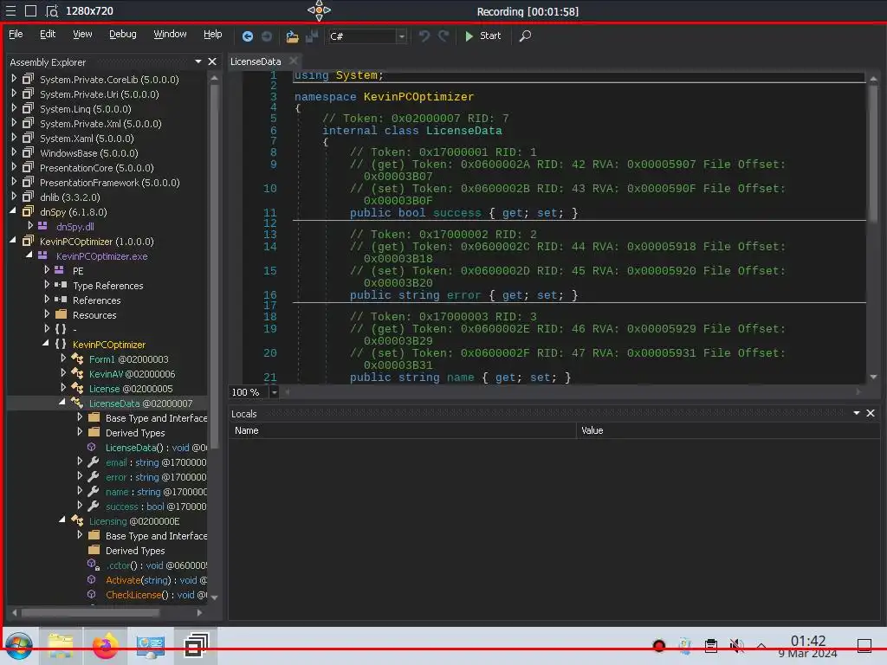Open the Window menu
Viewport: 887px width, 665px height.
coord(170,35)
